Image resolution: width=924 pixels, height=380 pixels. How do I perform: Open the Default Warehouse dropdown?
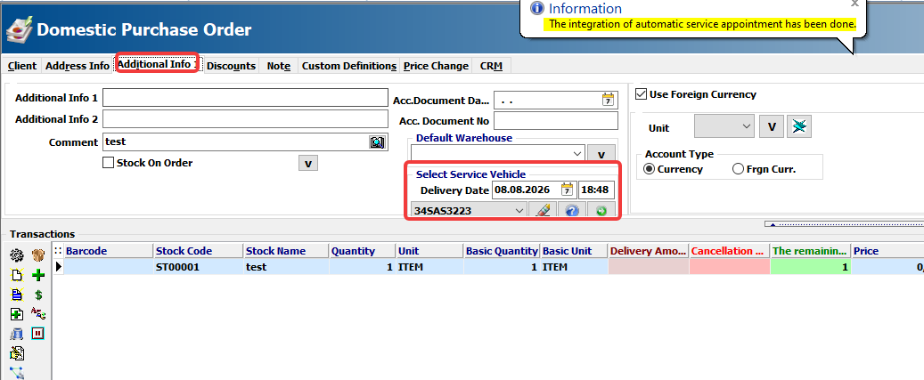click(576, 154)
